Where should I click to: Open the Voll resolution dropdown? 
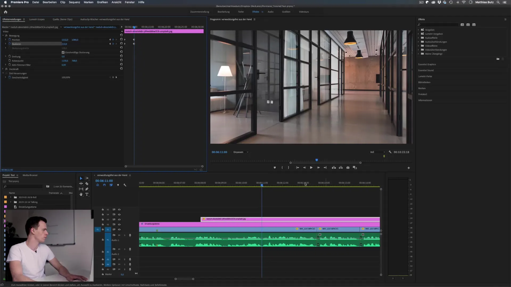tap(377, 152)
